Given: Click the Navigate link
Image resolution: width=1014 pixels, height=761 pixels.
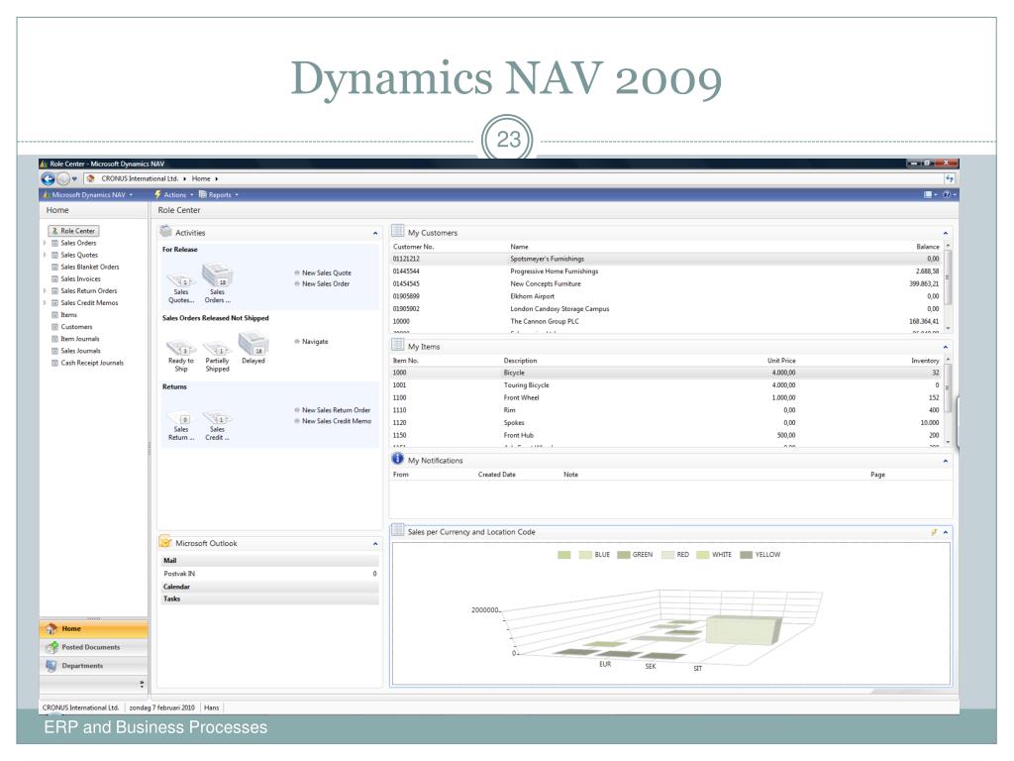Looking at the screenshot, I should [x=315, y=342].
